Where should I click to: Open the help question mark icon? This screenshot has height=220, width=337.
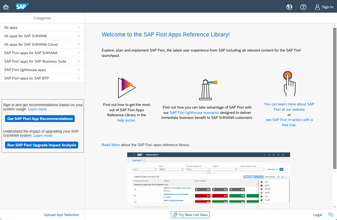point(303,7)
